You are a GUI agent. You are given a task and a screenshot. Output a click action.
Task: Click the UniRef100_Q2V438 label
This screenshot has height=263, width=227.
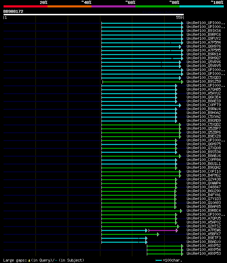click(x=204, y=179)
